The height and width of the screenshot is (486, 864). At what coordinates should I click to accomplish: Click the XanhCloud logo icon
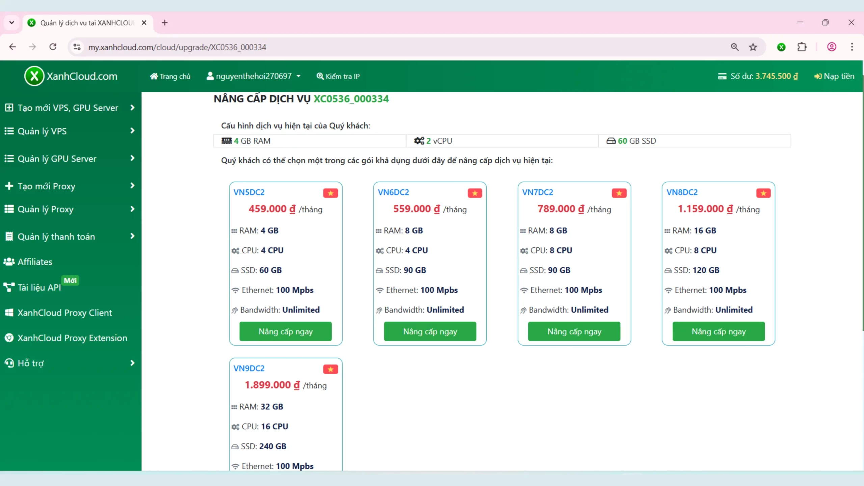pos(34,76)
